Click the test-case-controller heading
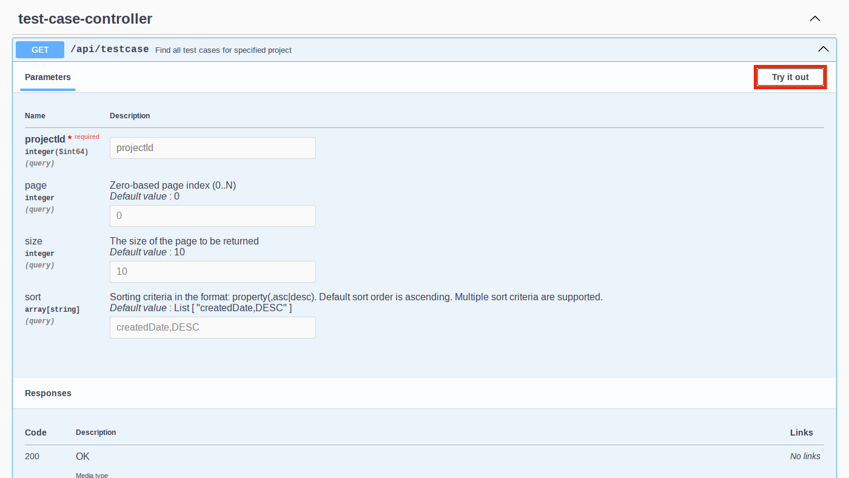 (85, 18)
